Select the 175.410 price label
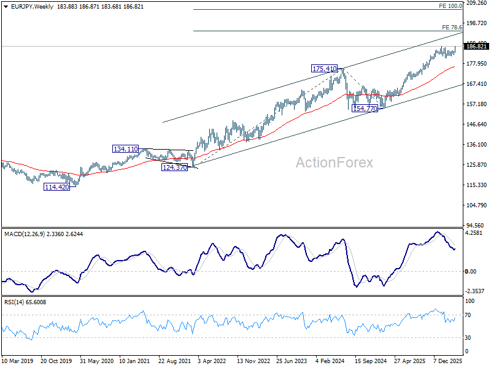Screen dimensions: 491x368 click(x=325, y=69)
